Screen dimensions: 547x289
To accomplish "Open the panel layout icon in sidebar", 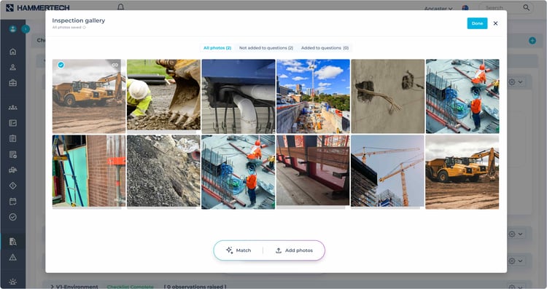I will pos(13,123).
